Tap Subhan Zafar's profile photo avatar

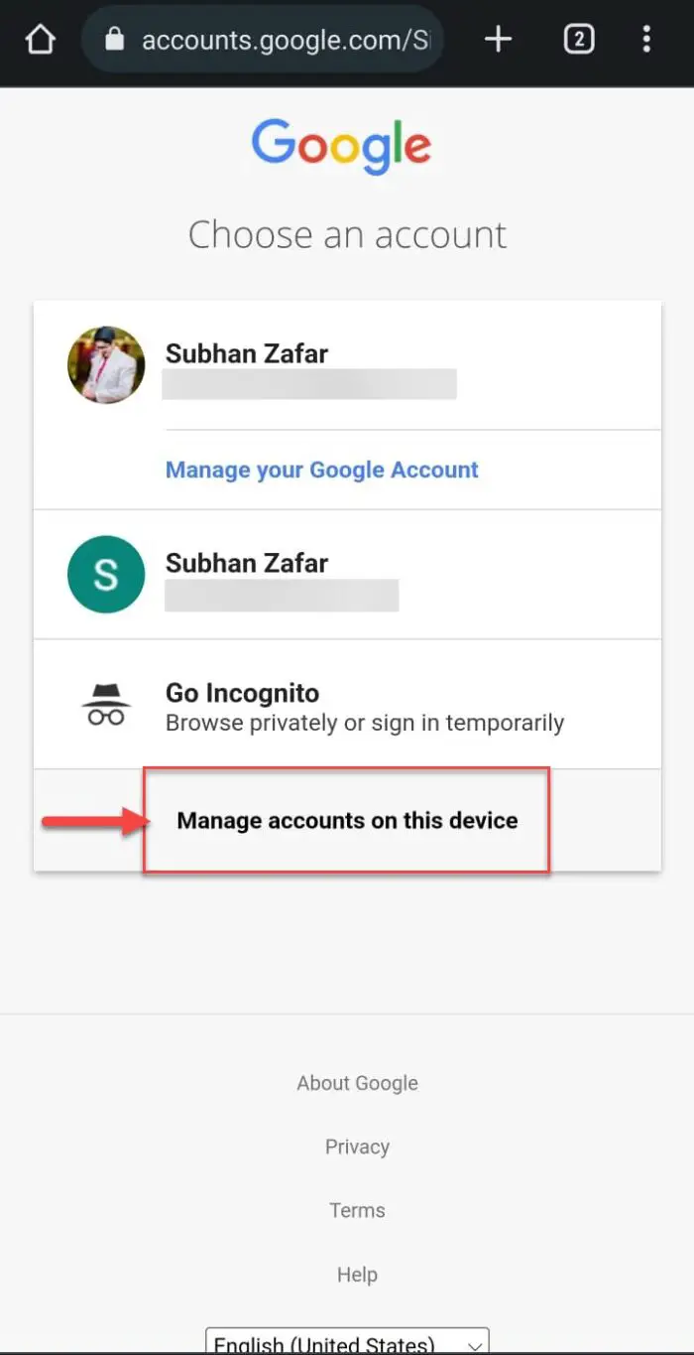[x=105, y=364]
